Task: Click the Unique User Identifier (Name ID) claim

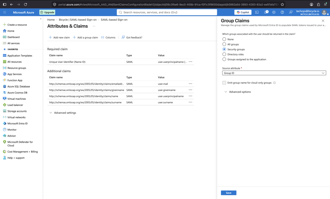Action: [67, 62]
